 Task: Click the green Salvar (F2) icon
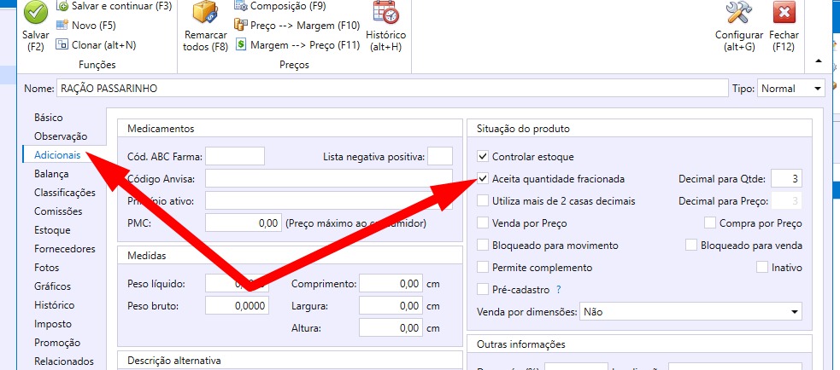coord(35,14)
